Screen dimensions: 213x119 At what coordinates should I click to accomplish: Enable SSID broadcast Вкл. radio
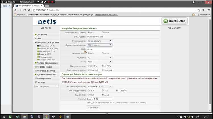coord(89,53)
